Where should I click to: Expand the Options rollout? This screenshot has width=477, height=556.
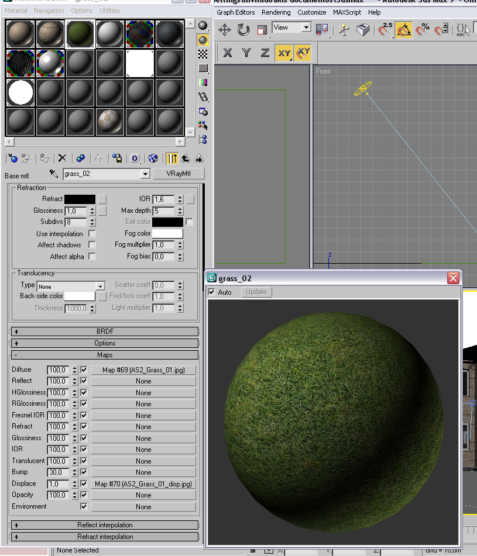(x=105, y=343)
